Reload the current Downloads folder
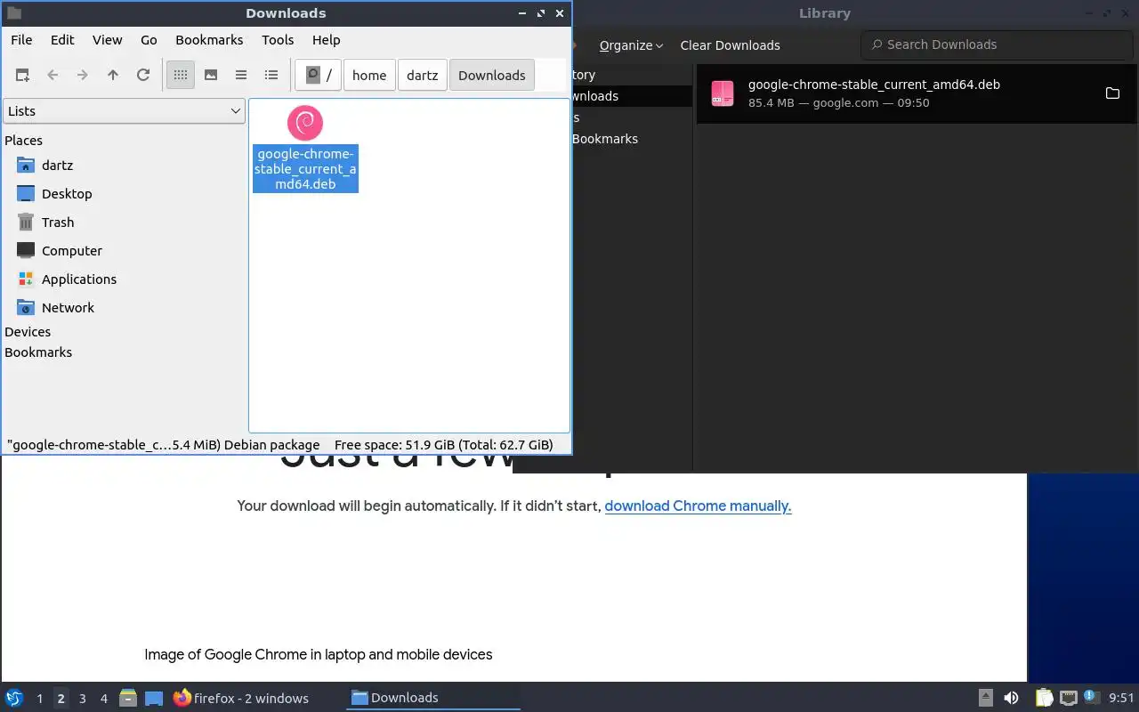This screenshot has height=712, width=1139. [x=143, y=76]
